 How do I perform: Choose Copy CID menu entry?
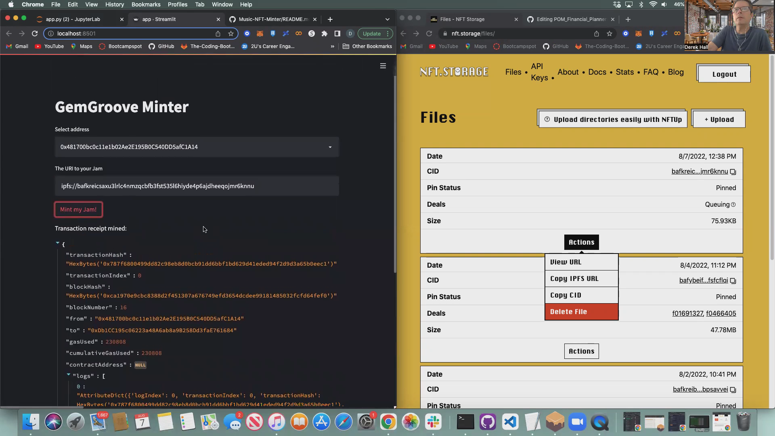[581, 295]
